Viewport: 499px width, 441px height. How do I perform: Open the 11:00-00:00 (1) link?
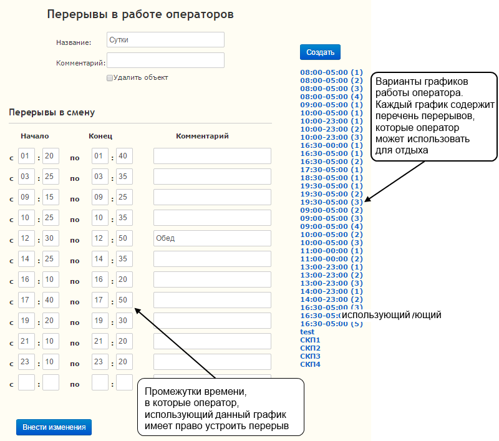coord(332,251)
